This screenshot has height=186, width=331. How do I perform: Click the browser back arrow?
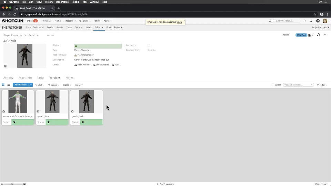click(x=3, y=14)
